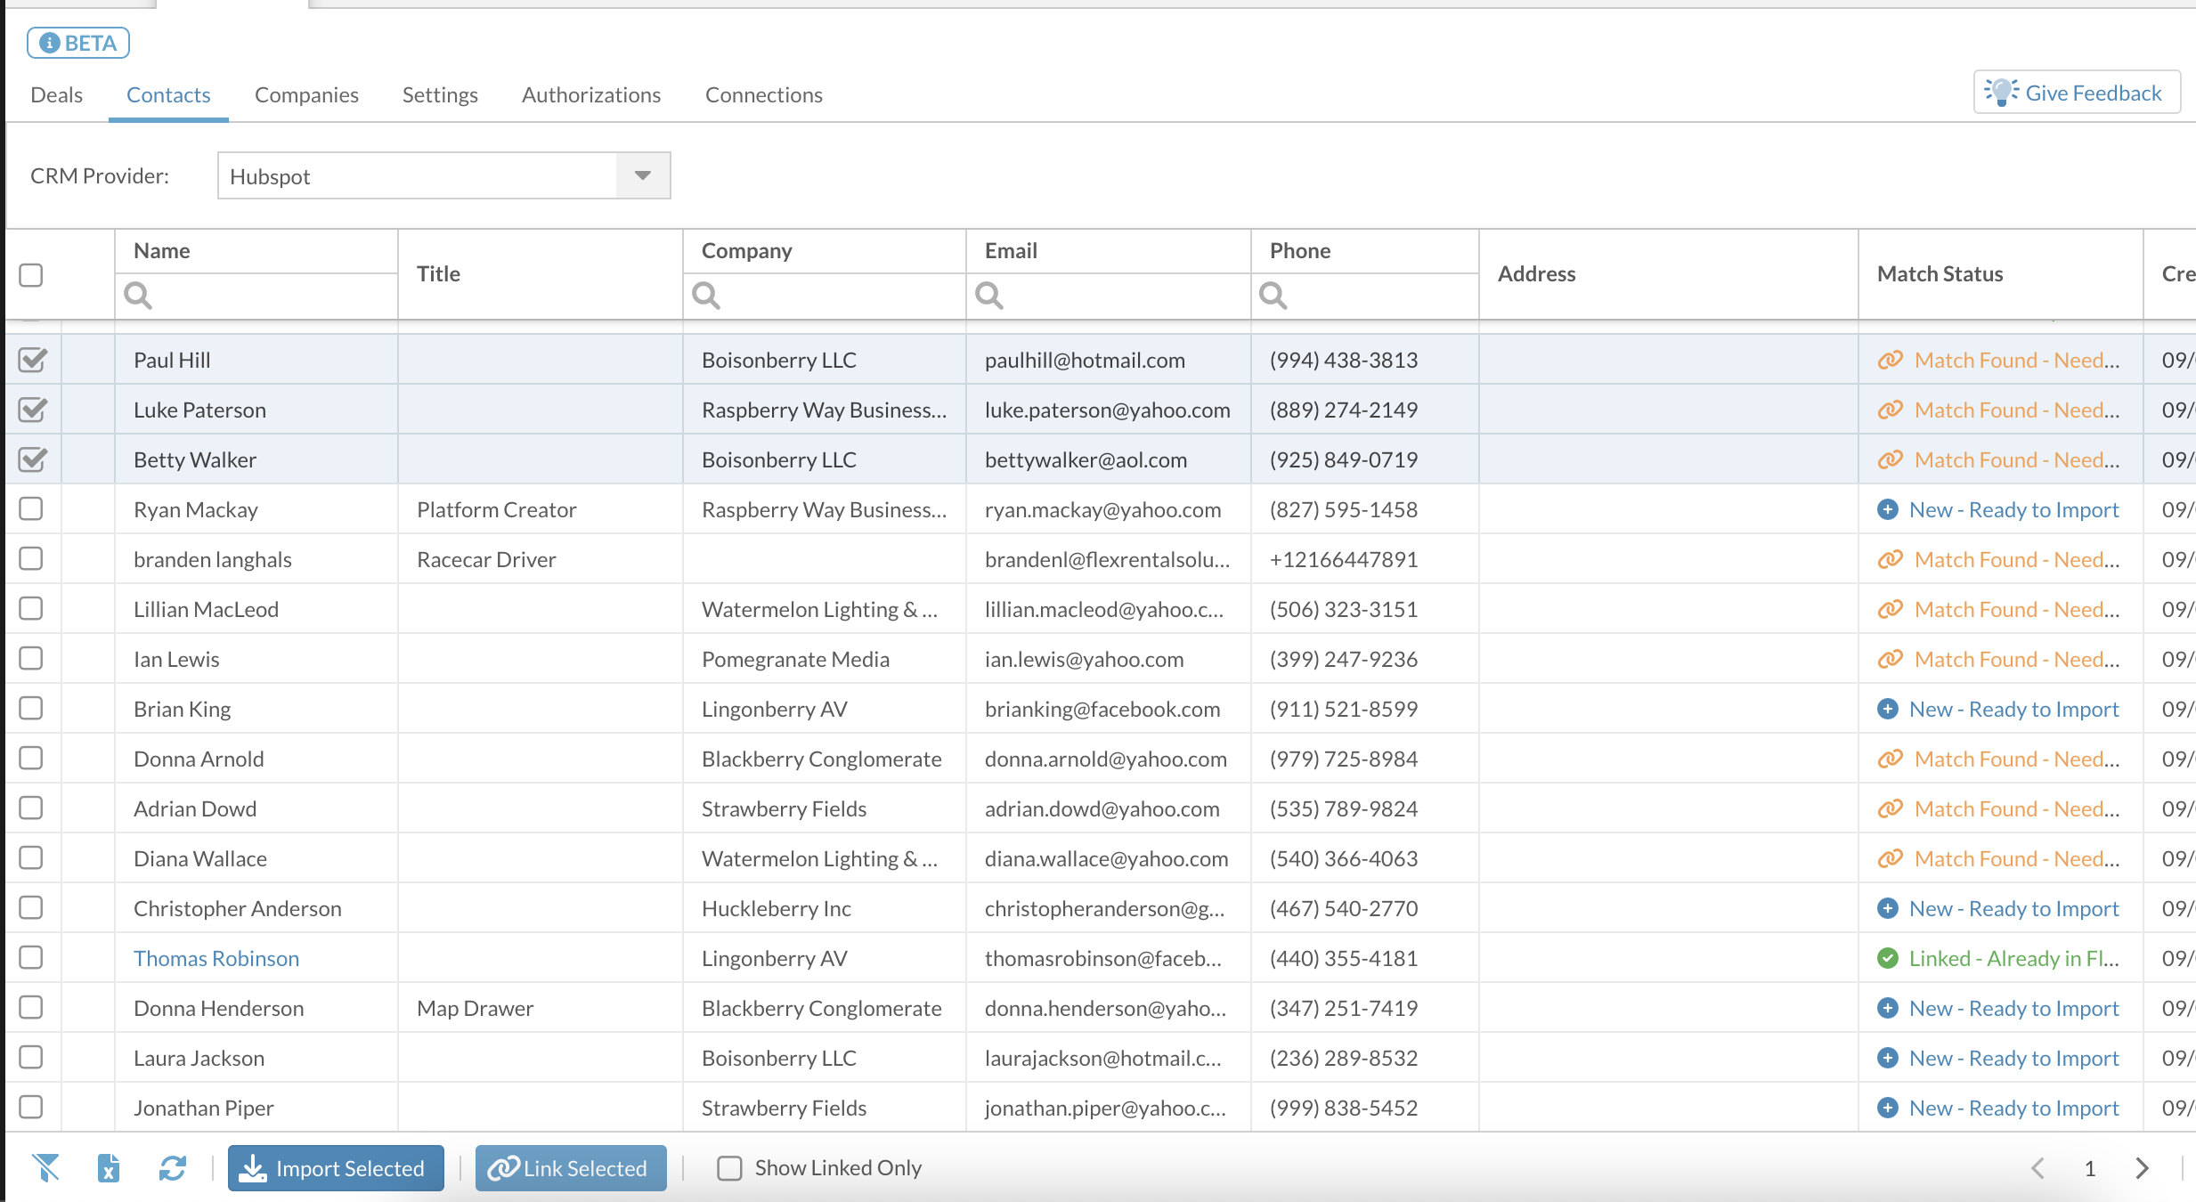Go to previous page using left chevron
Image resolution: width=2196 pixels, height=1202 pixels.
click(x=2038, y=1168)
